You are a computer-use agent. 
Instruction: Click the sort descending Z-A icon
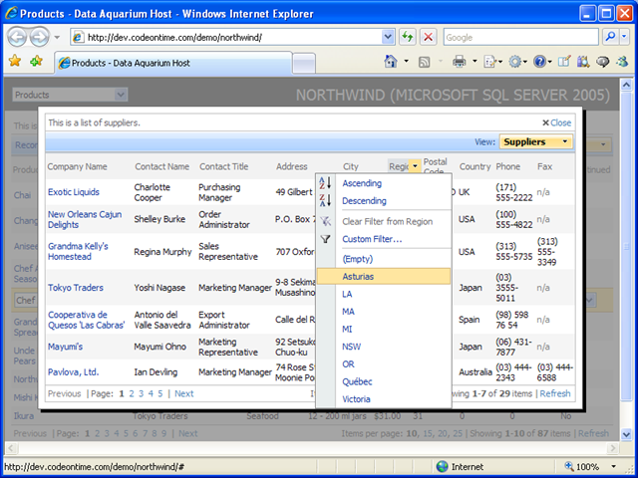click(x=325, y=200)
